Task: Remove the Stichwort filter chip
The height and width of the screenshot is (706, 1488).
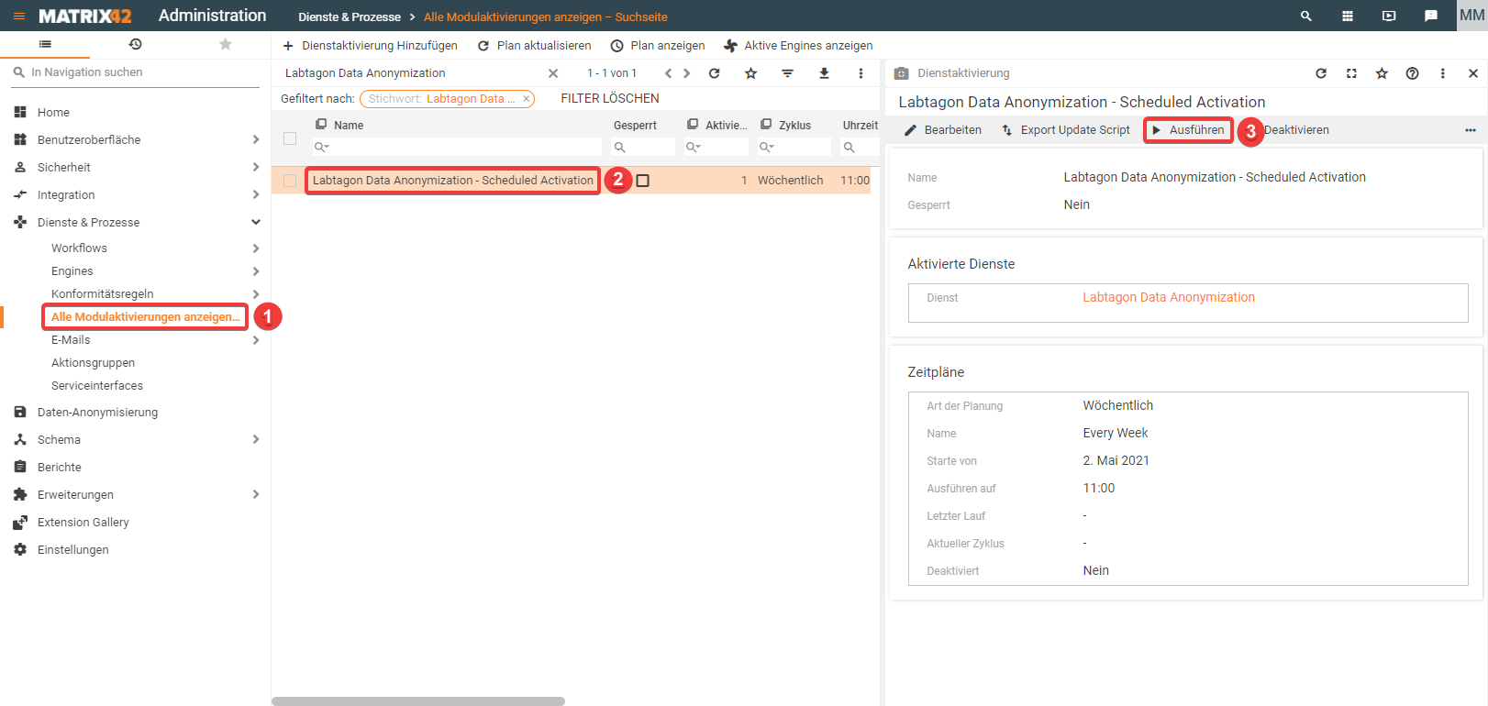Action: tap(527, 99)
